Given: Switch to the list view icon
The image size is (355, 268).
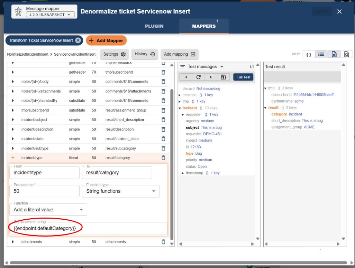Looking at the screenshot, I should pos(321,54).
